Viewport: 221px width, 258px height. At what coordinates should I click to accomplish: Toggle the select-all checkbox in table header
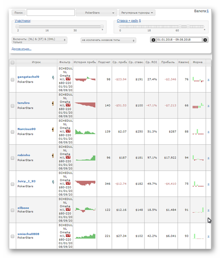tap(13, 62)
